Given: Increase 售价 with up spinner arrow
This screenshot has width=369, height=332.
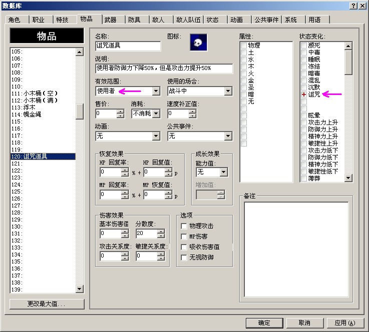Looking at the screenshot, I should coord(120,111).
